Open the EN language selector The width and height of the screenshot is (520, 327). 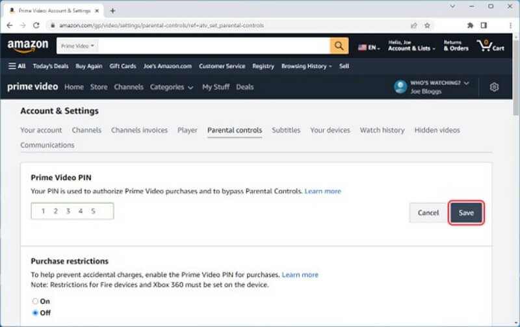tap(369, 47)
